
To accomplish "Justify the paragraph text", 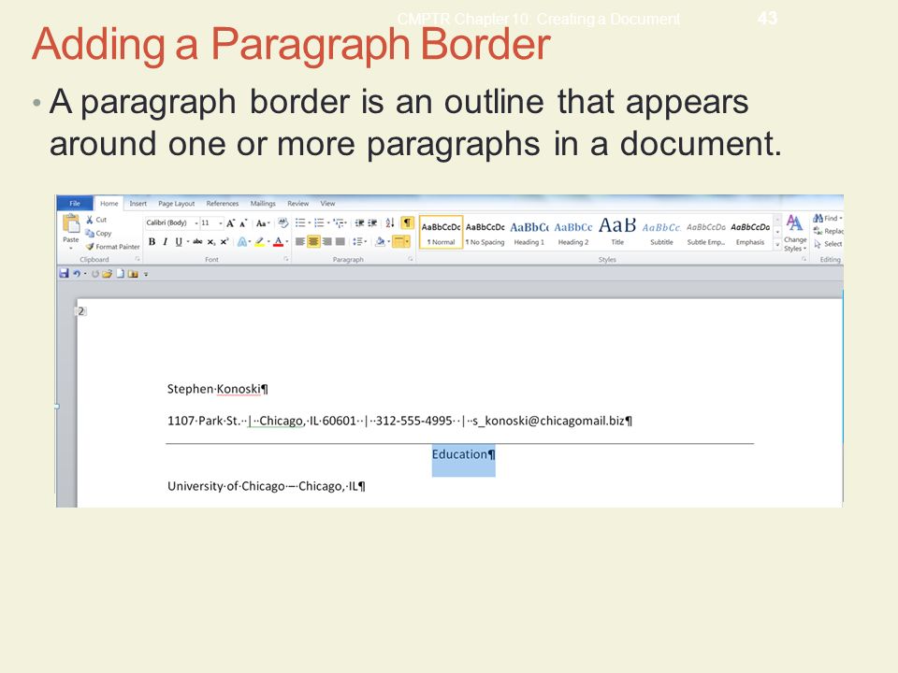I will point(340,241).
